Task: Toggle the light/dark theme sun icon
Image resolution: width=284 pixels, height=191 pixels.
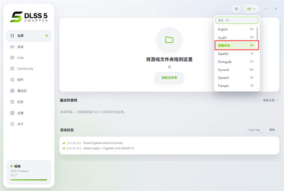Action: (x=236, y=9)
